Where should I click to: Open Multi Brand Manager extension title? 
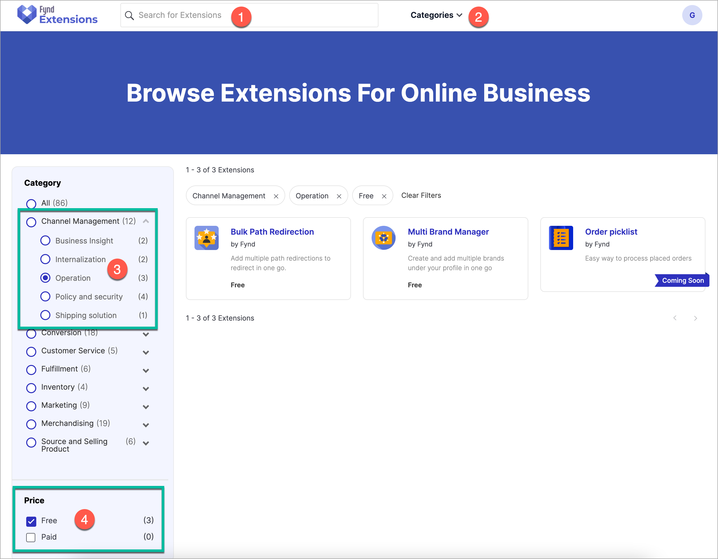pyautogui.click(x=448, y=232)
